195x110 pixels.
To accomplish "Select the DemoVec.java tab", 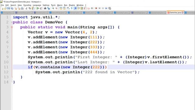I will click(x=175, y=13).
